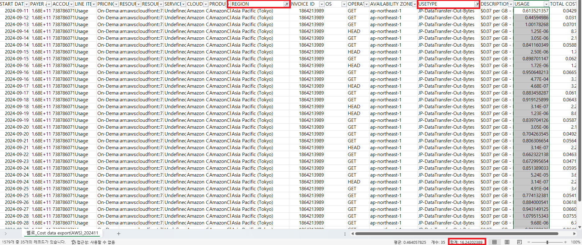Select usage cell 0.704263545
The width and height of the screenshot is (582, 245).
click(x=532, y=134)
